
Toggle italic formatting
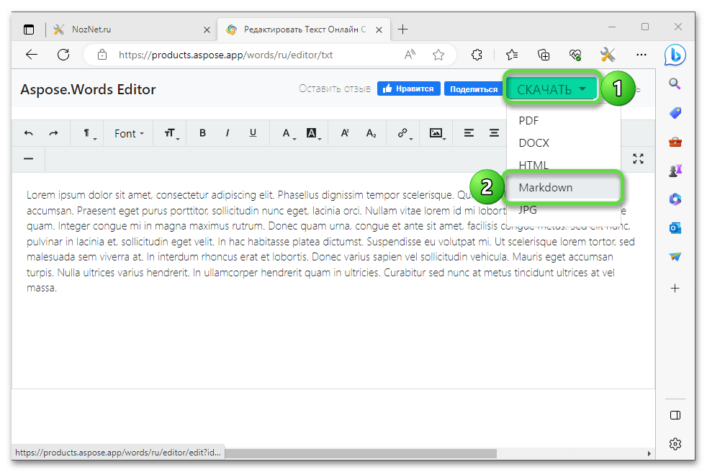point(228,133)
